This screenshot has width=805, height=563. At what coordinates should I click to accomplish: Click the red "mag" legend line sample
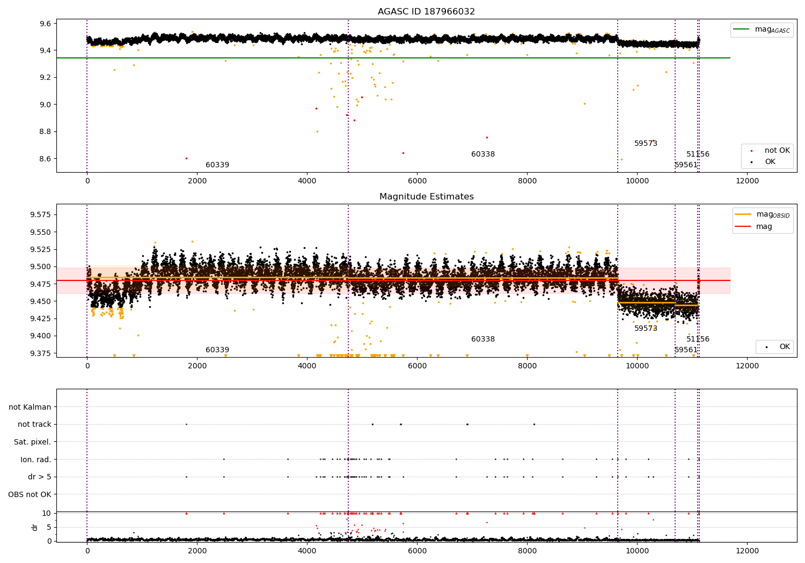743,226
